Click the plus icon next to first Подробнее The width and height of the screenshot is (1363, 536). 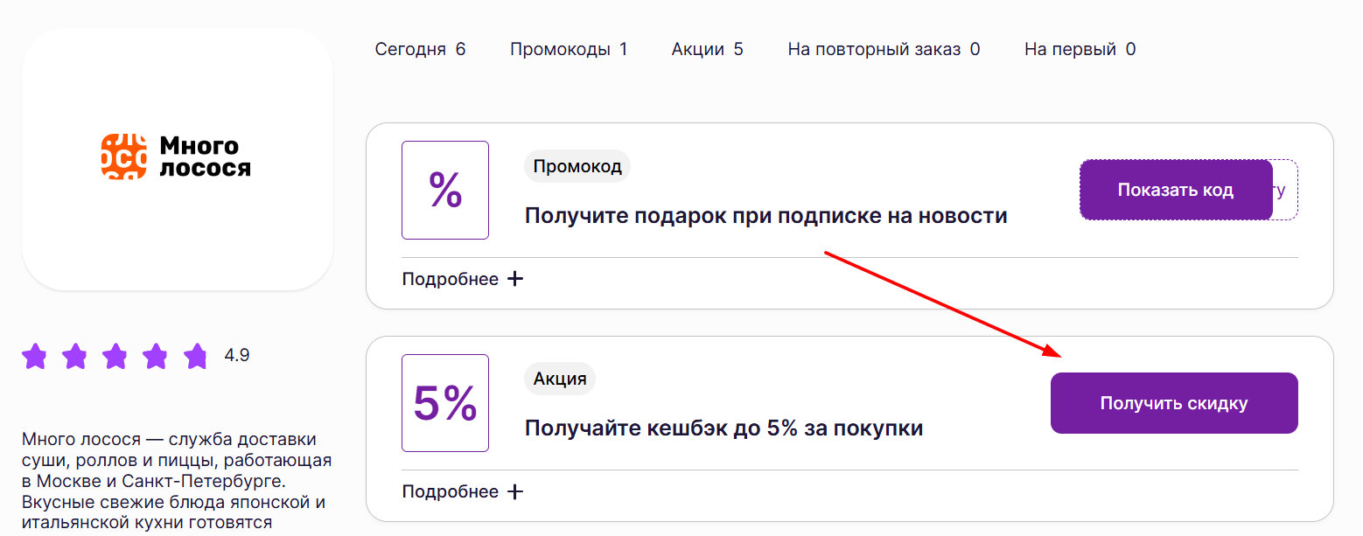pyautogui.click(x=516, y=279)
